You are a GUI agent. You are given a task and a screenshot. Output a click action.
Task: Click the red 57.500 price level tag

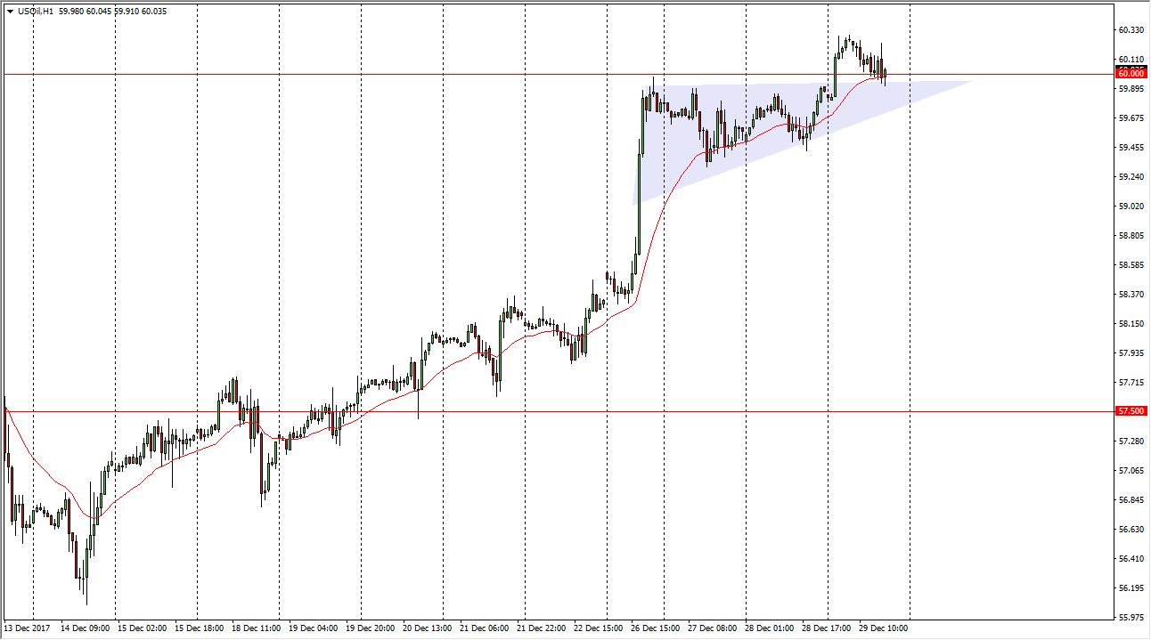(1130, 411)
